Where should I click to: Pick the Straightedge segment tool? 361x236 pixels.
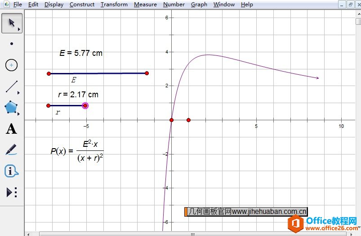pos(12,86)
